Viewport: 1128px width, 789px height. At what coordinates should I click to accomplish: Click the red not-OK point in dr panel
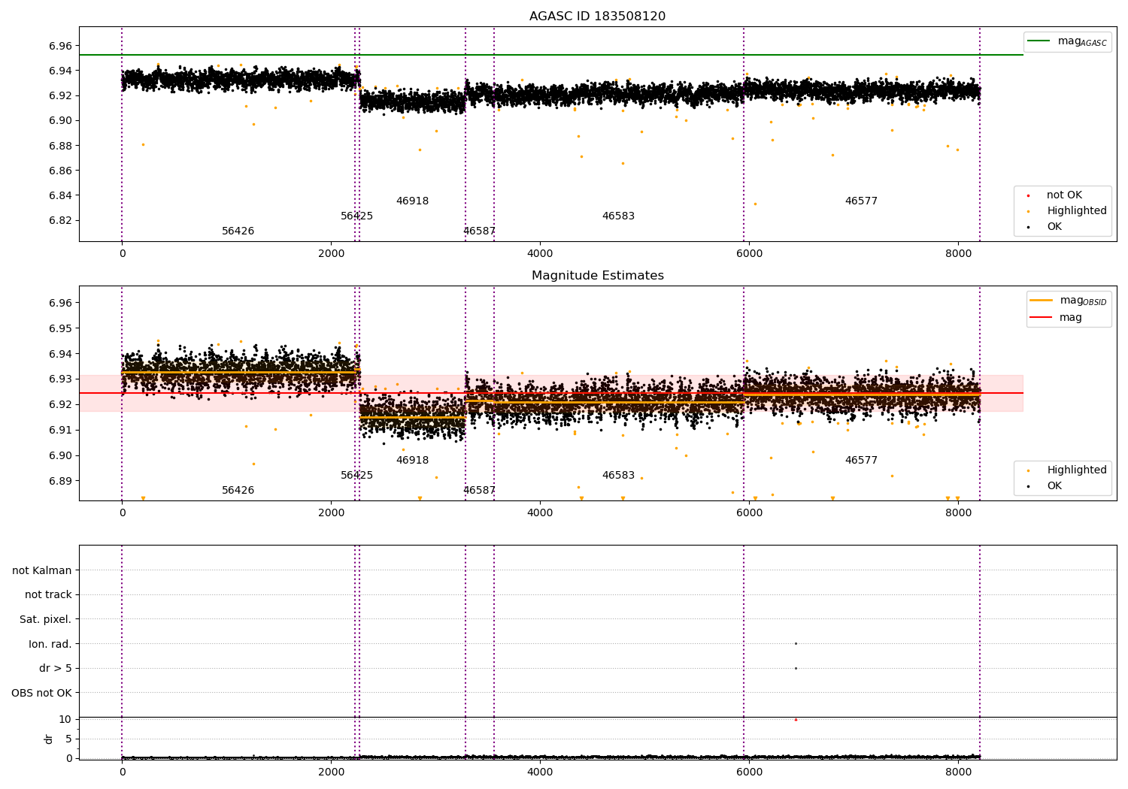[796, 720]
